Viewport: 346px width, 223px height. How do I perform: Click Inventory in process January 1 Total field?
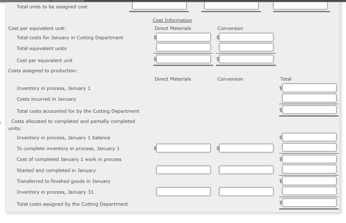point(309,88)
